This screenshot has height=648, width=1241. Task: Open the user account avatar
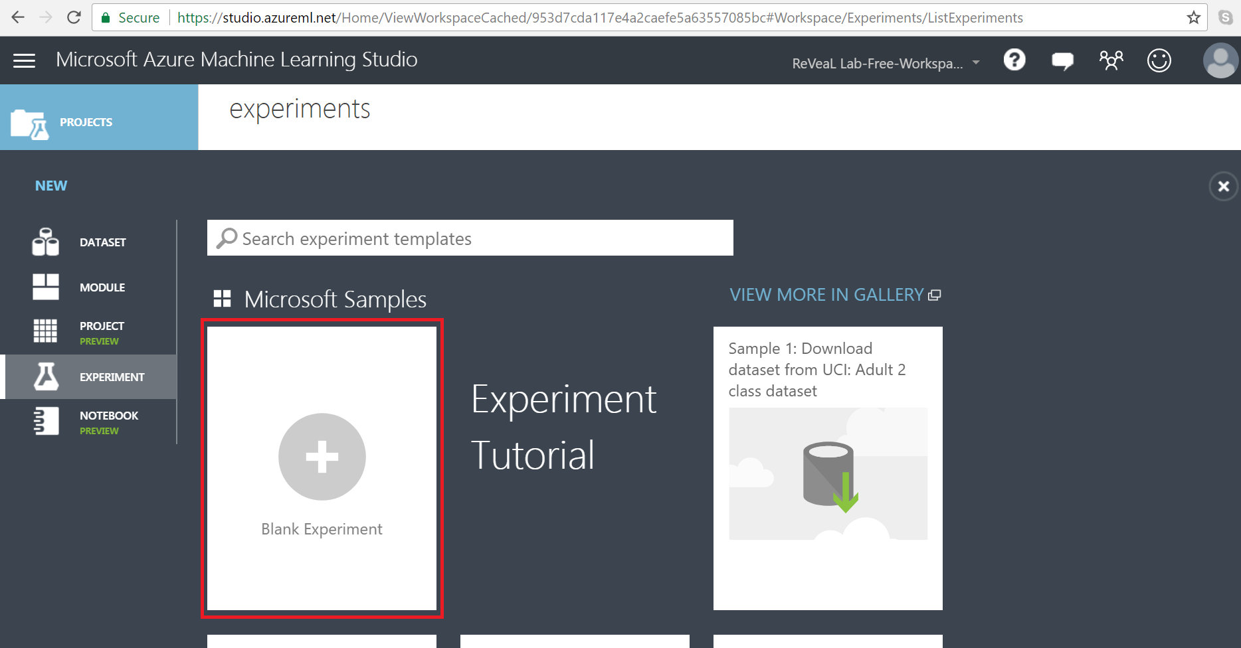click(x=1220, y=61)
